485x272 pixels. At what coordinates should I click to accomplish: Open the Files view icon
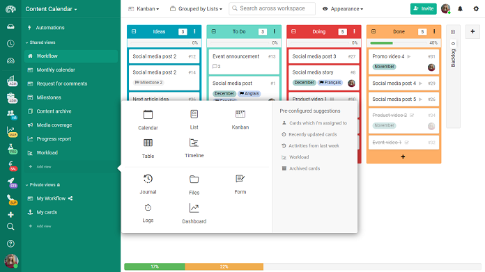pyautogui.click(x=194, y=179)
